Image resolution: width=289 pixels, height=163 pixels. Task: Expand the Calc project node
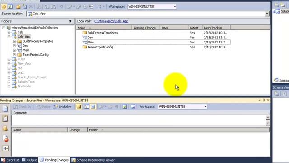(9, 32)
